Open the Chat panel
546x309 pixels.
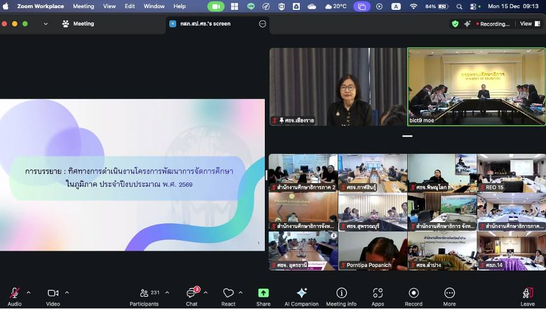coord(191,293)
